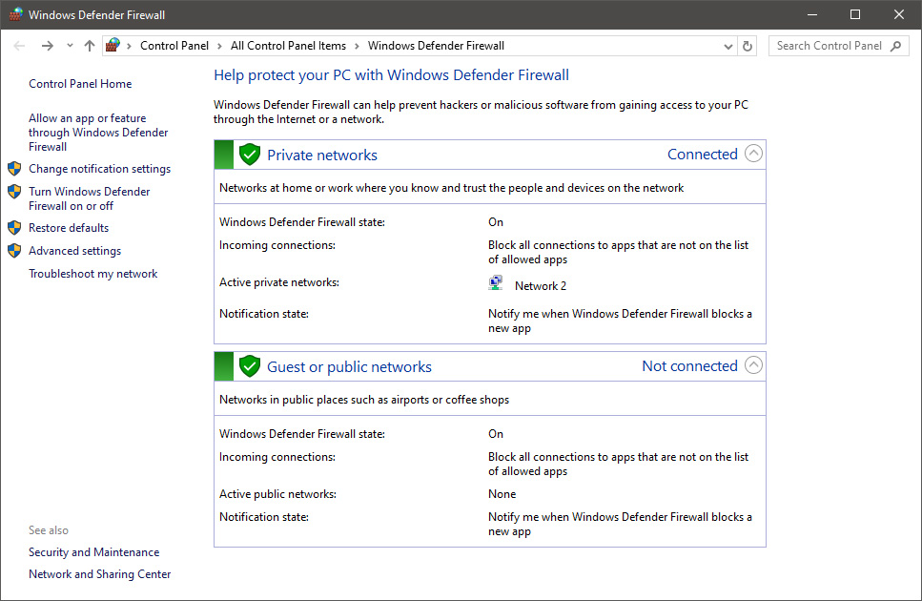Select the Network 2 label
Screen dimensions: 922x601
[541, 286]
